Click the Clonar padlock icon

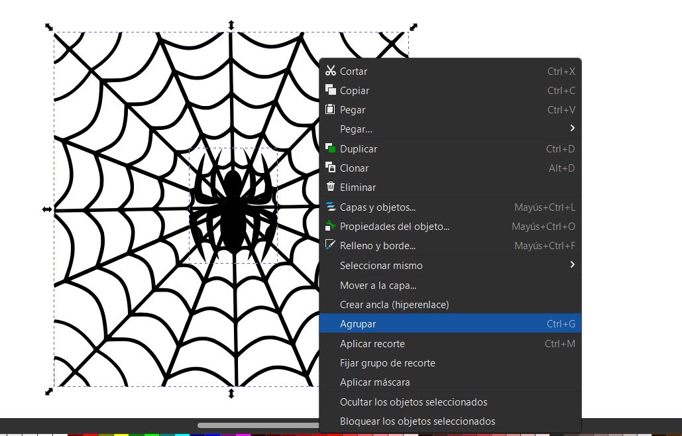(331, 167)
